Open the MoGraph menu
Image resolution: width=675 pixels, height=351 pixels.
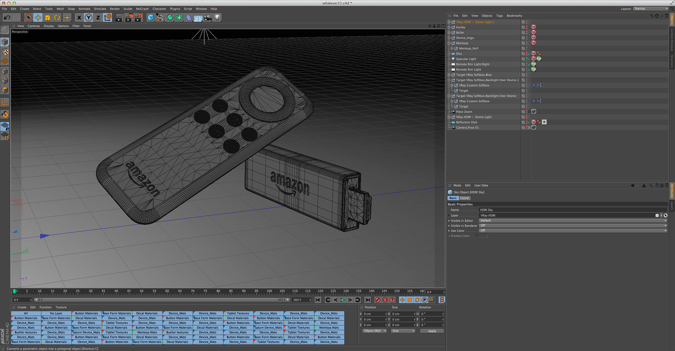[x=142, y=9]
